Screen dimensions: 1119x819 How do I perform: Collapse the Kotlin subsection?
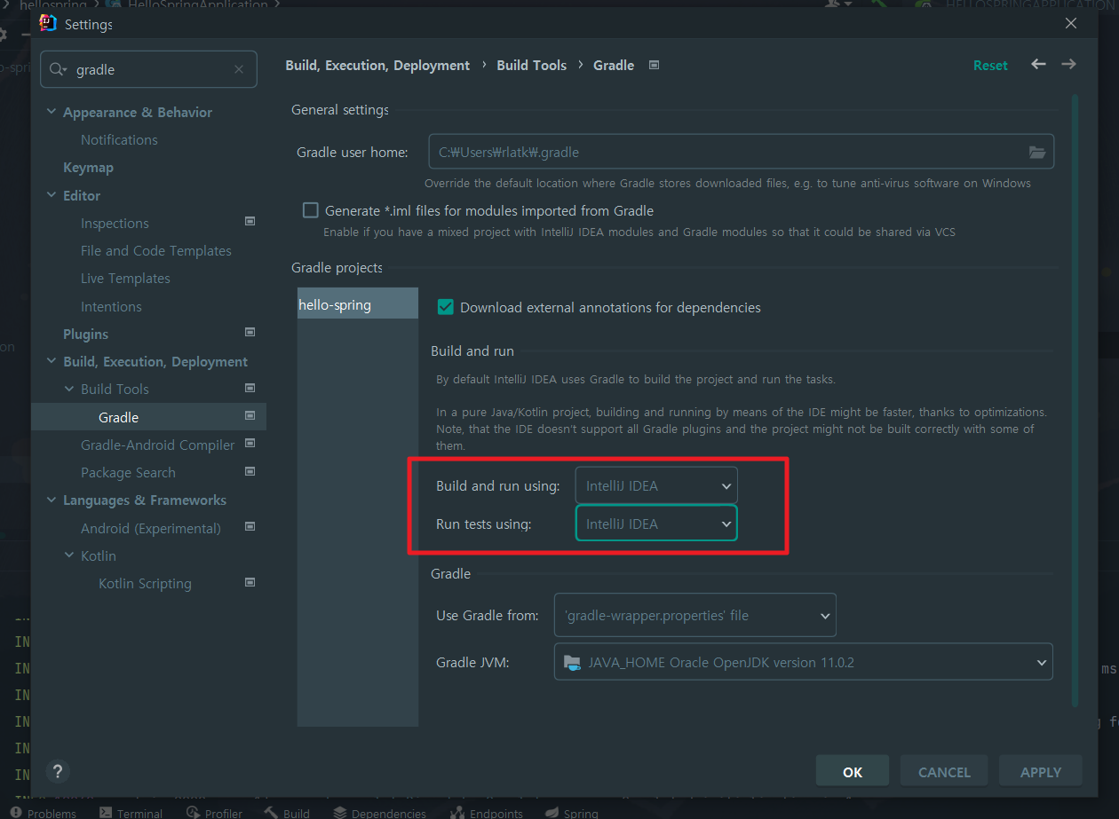(x=69, y=556)
